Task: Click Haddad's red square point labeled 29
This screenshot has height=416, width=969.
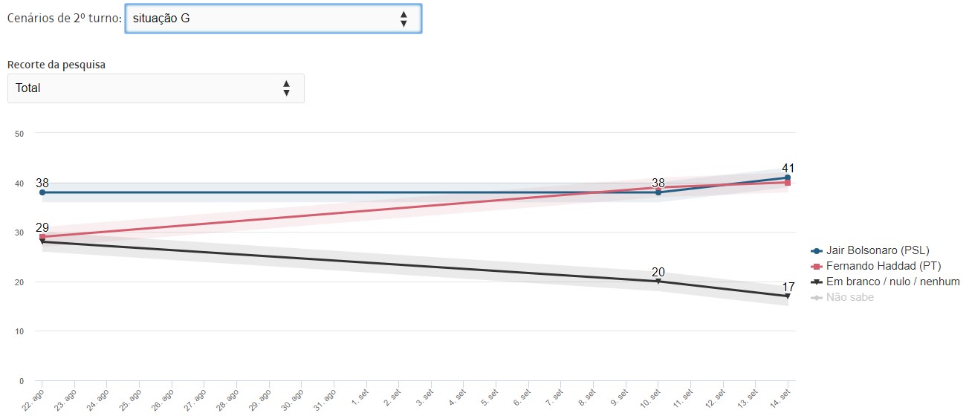Action: 42,237
